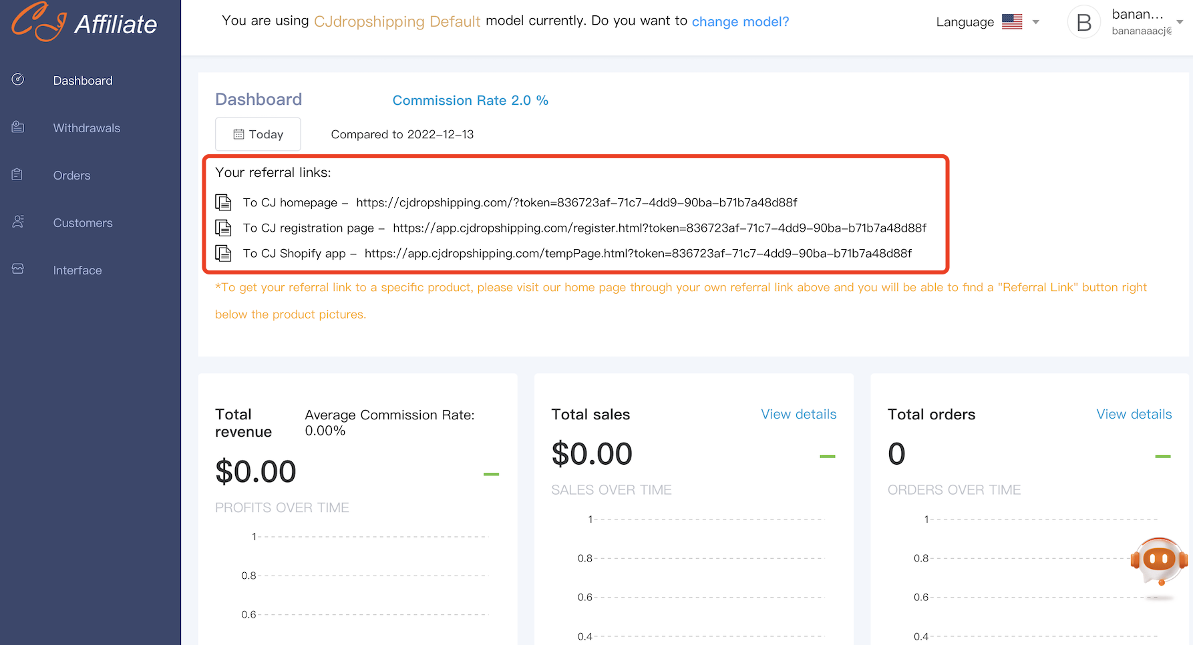
Task: Click the Orders clipboard icon in sidebar
Action: click(18, 175)
